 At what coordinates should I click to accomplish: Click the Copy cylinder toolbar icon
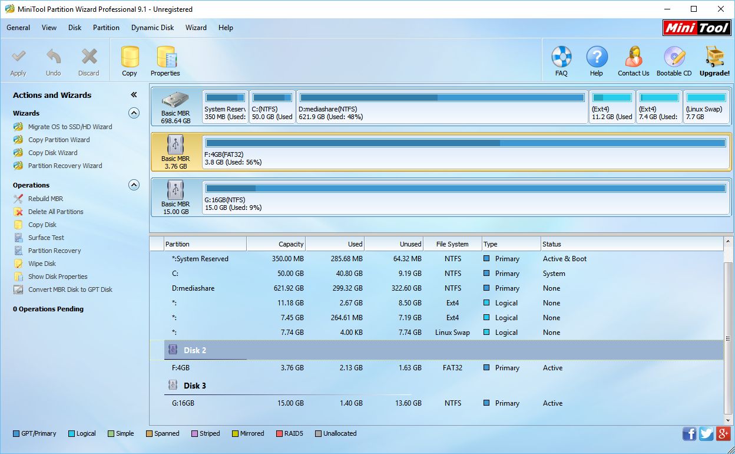pos(130,57)
